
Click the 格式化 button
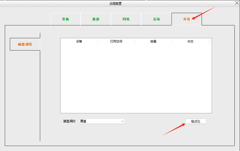coord(196,121)
